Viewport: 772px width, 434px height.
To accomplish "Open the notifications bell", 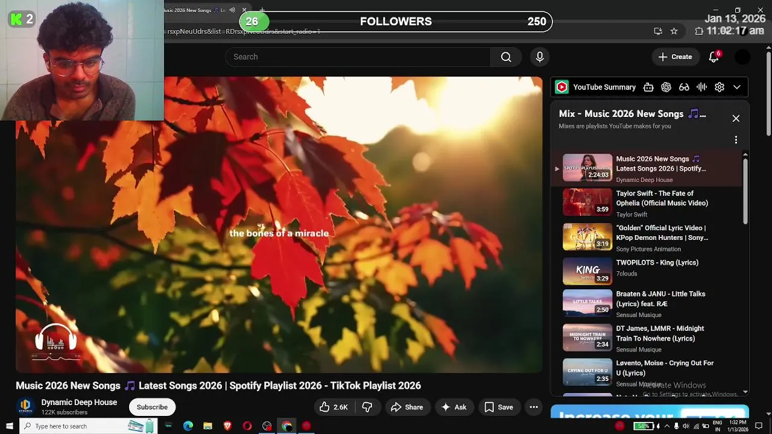I will (713, 57).
